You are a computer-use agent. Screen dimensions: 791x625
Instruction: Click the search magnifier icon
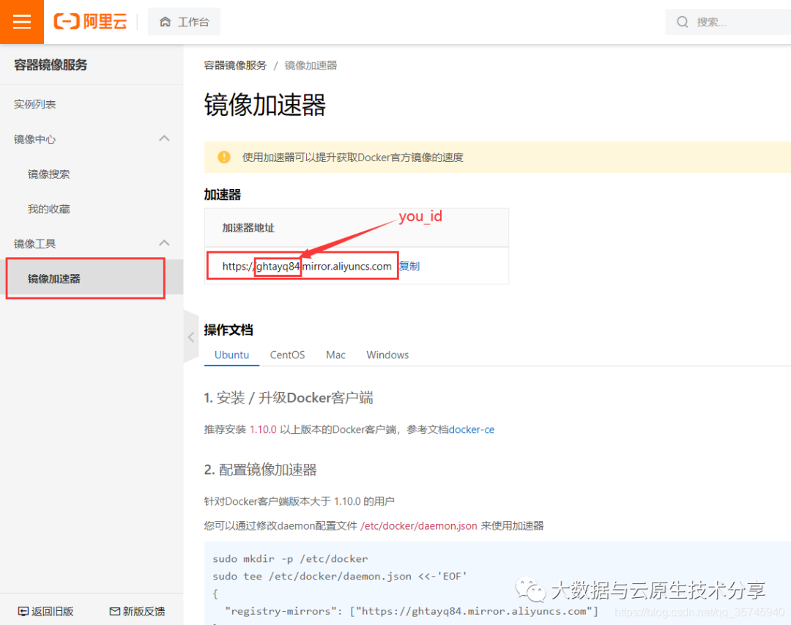682,22
